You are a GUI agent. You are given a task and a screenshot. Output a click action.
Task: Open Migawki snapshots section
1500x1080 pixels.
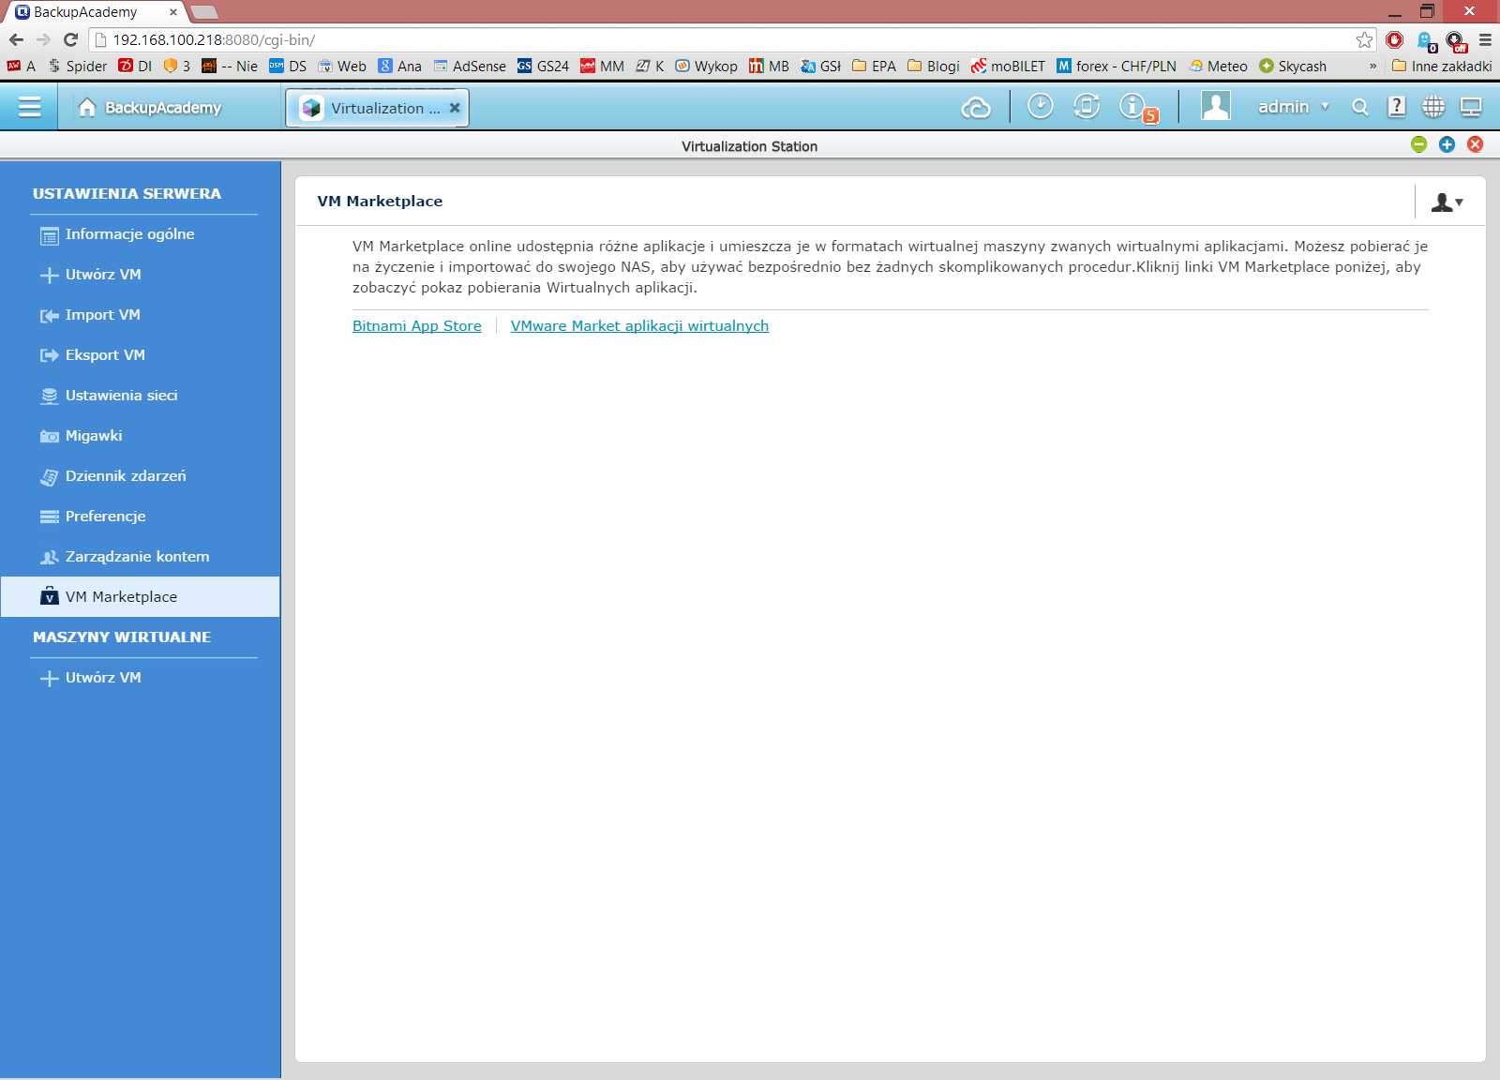point(141,436)
